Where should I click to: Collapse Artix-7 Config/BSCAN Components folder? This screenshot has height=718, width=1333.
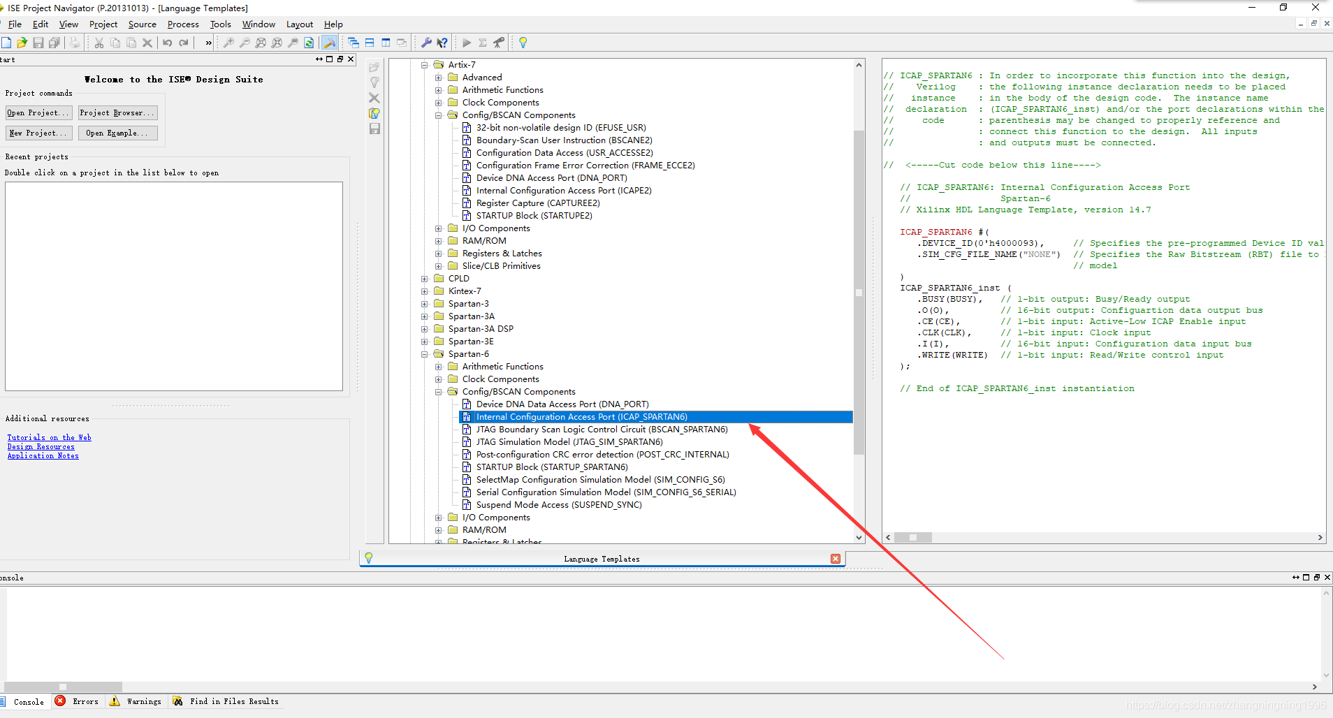(438, 115)
